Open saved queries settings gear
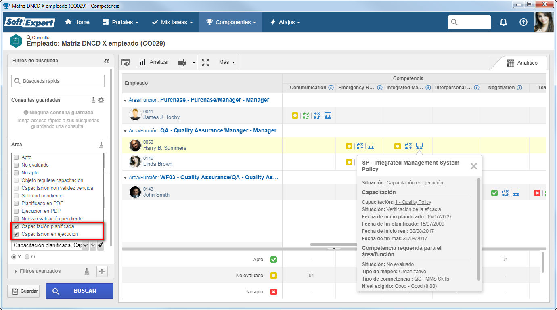The width and height of the screenshot is (557, 310). tap(101, 100)
